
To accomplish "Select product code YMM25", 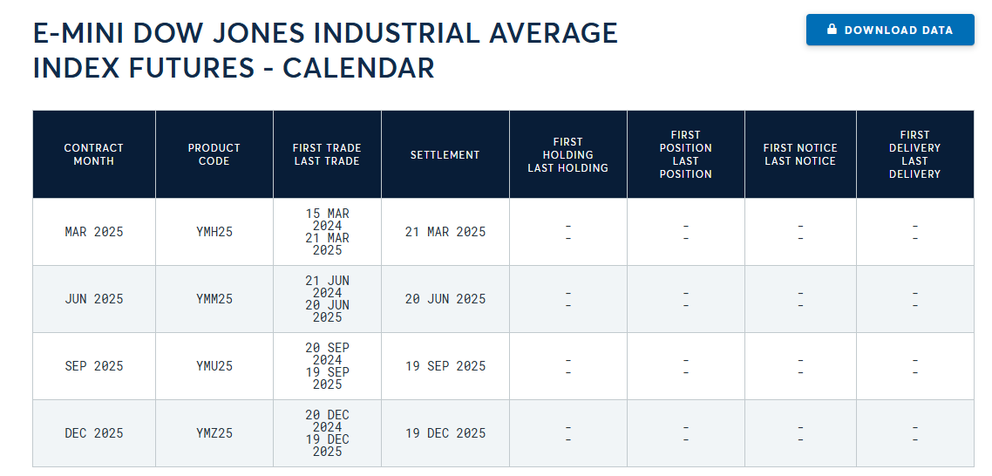I will coord(214,299).
